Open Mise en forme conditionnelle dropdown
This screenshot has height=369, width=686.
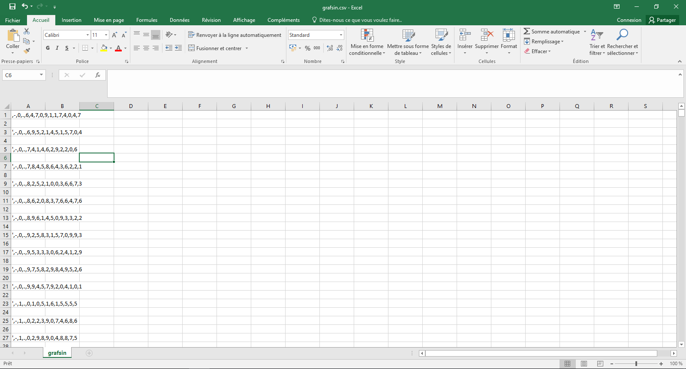click(x=367, y=42)
